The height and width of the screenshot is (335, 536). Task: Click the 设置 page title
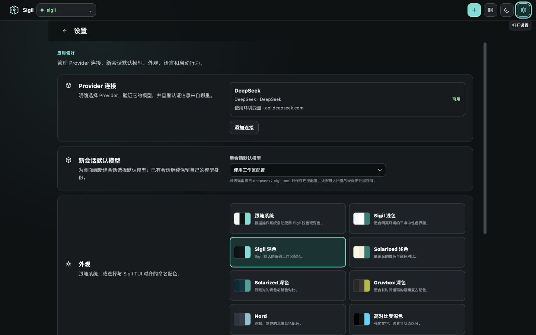pos(80,31)
